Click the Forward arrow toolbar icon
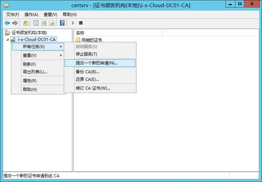The width and height of the screenshot is (262, 182). pos(15,23)
